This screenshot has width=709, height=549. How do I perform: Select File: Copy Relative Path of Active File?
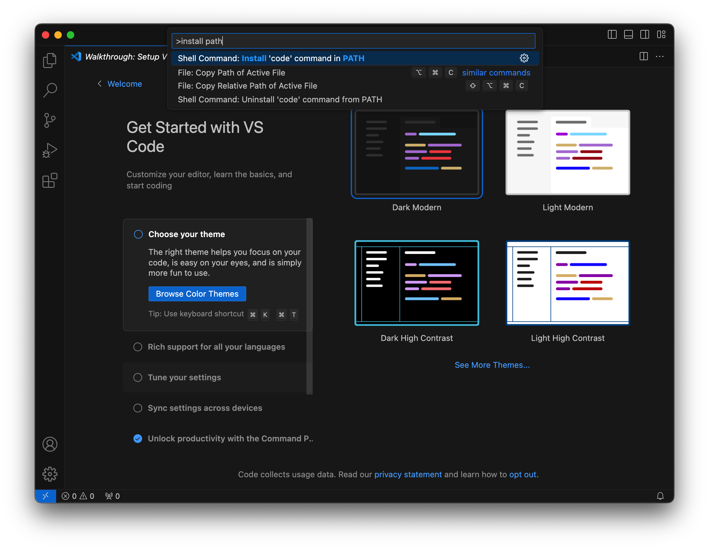[x=355, y=86]
